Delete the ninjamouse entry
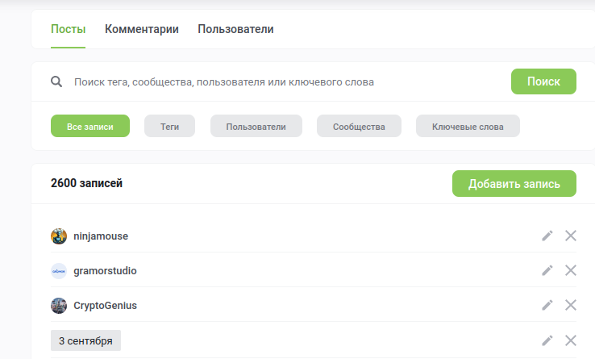The width and height of the screenshot is (595, 359). coord(571,236)
